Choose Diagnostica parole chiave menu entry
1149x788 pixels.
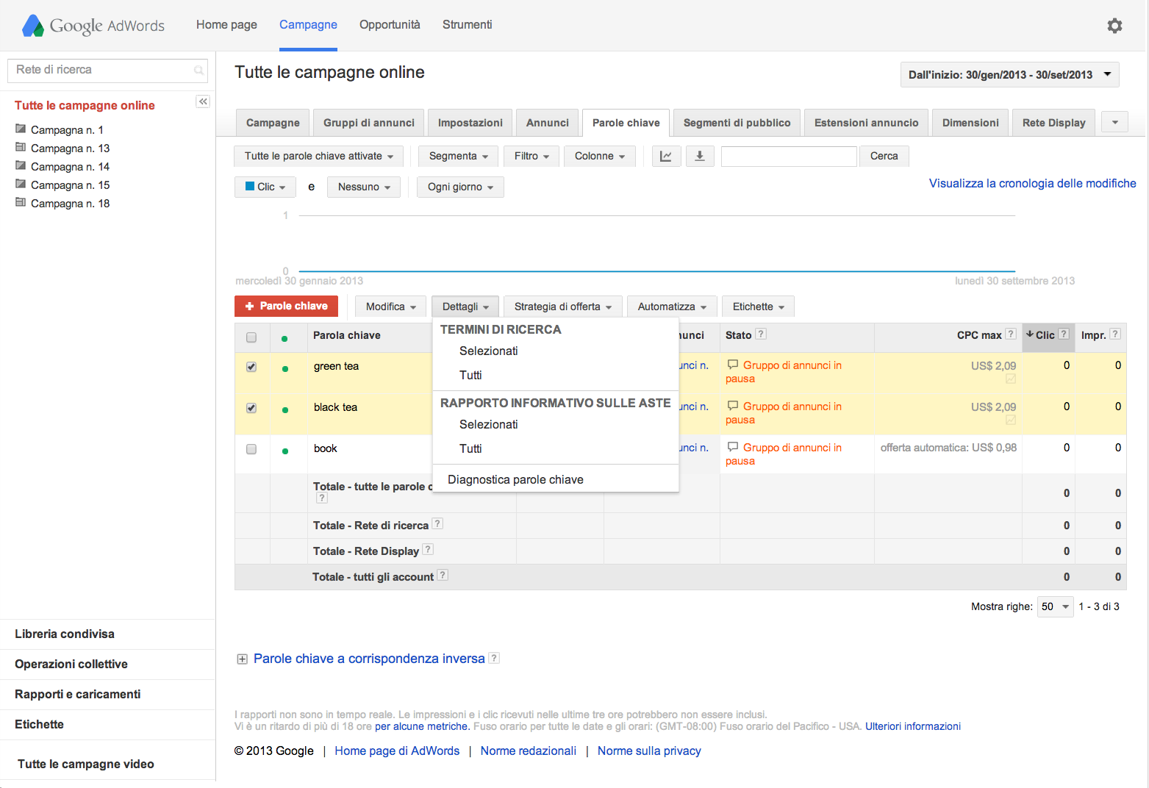pyautogui.click(x=515, y=479)
